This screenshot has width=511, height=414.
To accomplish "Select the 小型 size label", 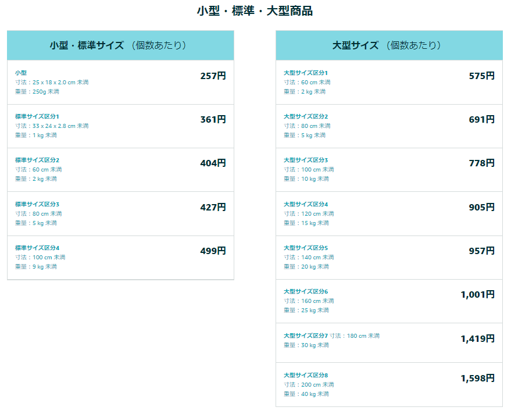I will point(21,73).
